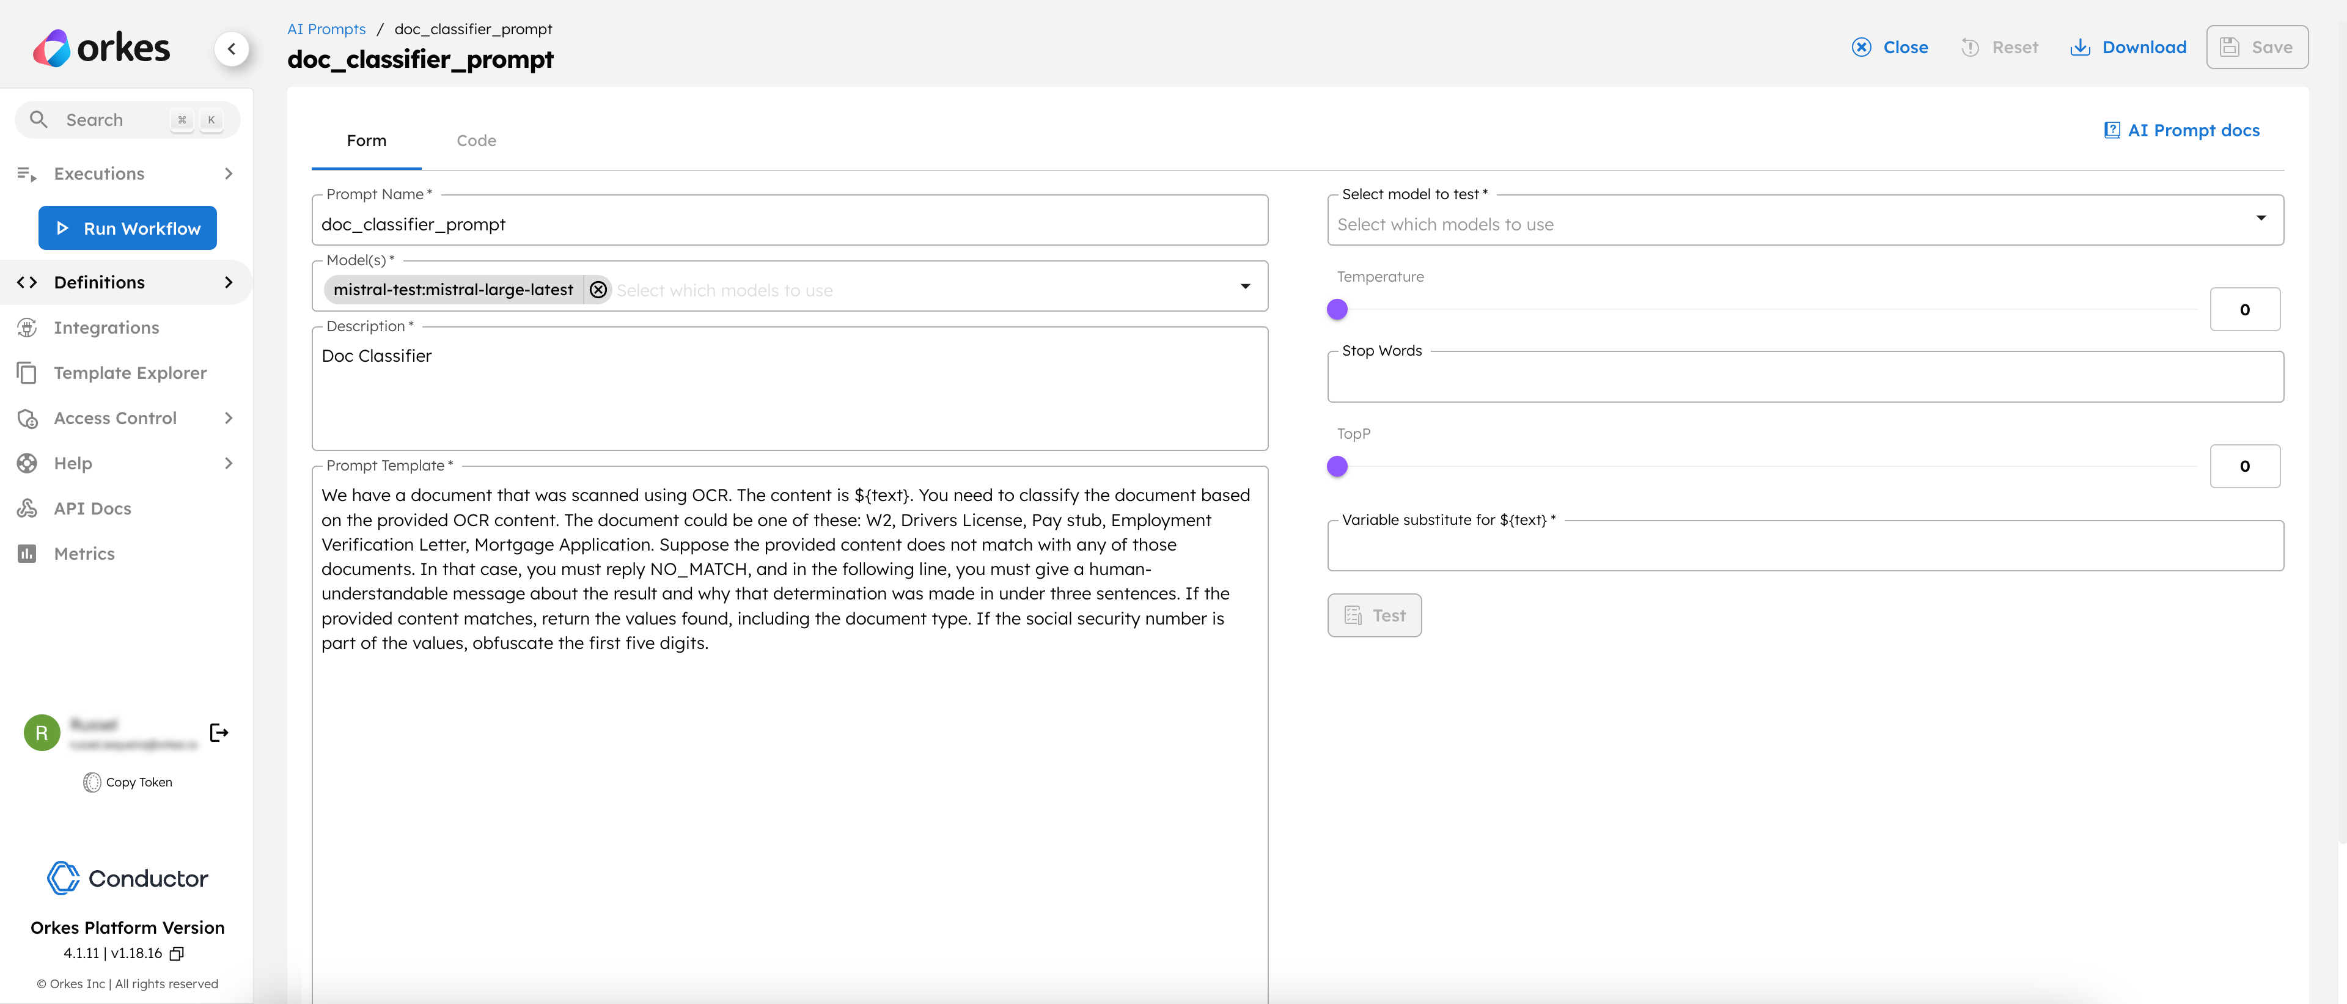Image resolution: width=2347 pixels, height=1004 pixels.
Task: Click the search magnifier icon
Action: 39,119
